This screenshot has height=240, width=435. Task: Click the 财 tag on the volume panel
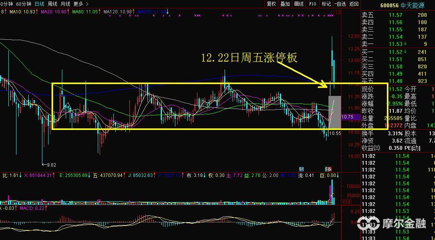(301, 168)
